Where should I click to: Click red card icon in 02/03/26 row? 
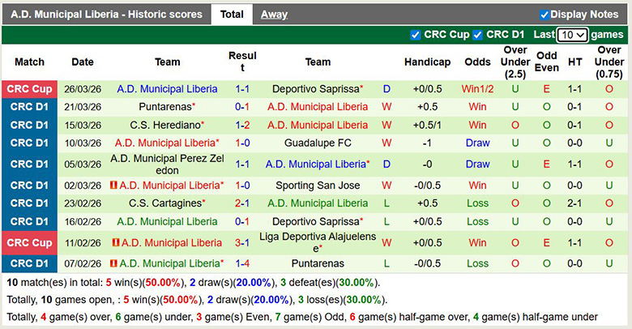(114, 185)
